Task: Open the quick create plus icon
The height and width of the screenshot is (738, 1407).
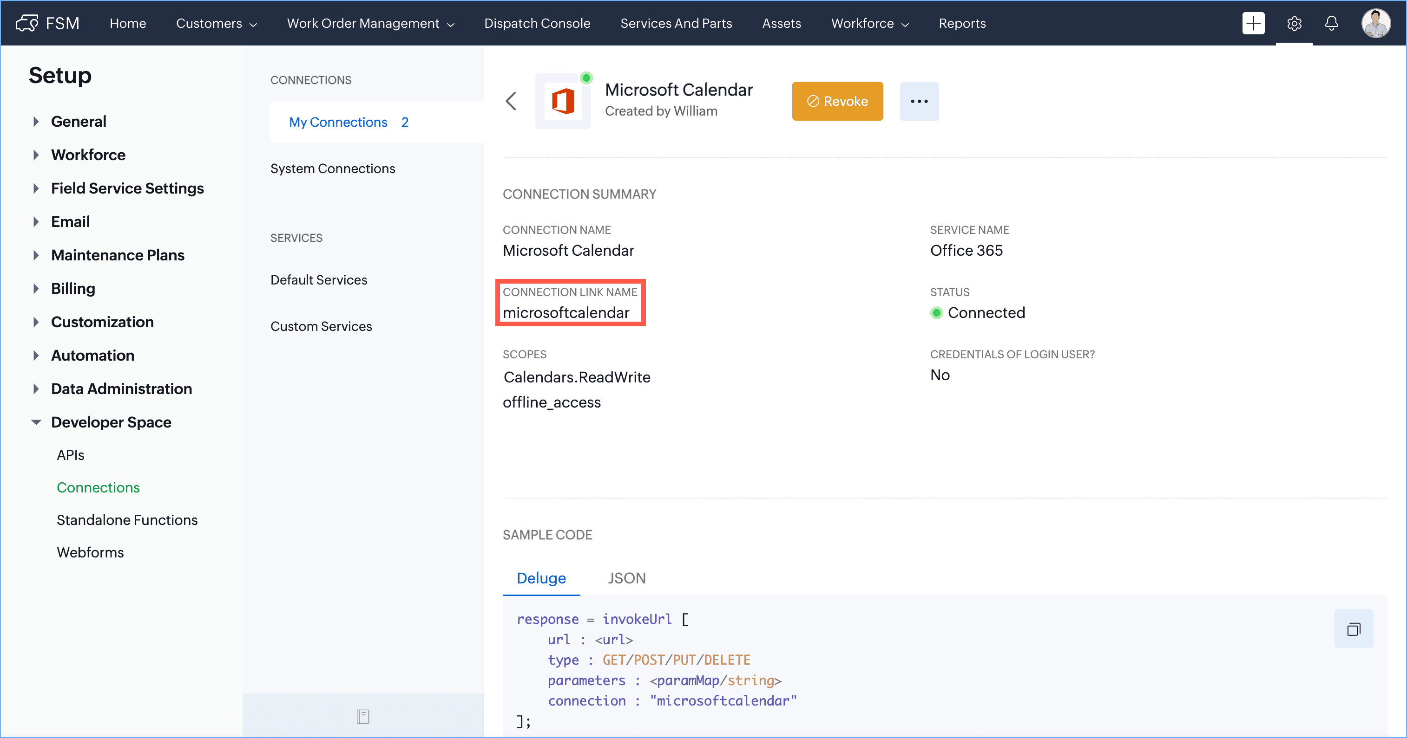Action: tap(1253, 23)
